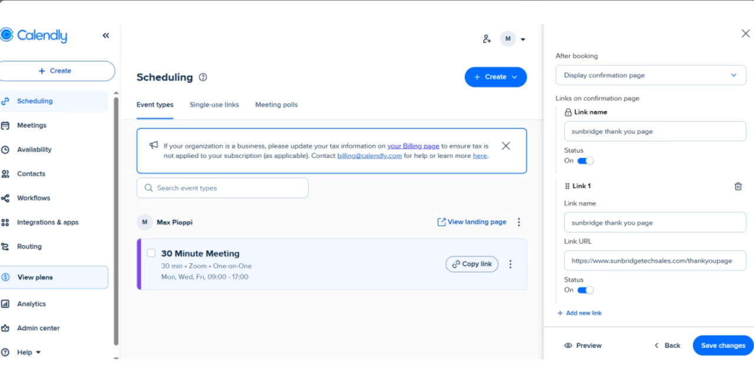
Task: Open 30 Minute Meeting more options menu
Action: coord(511,264)
